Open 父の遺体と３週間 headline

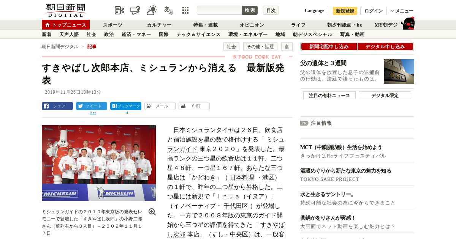click(323, 63)
